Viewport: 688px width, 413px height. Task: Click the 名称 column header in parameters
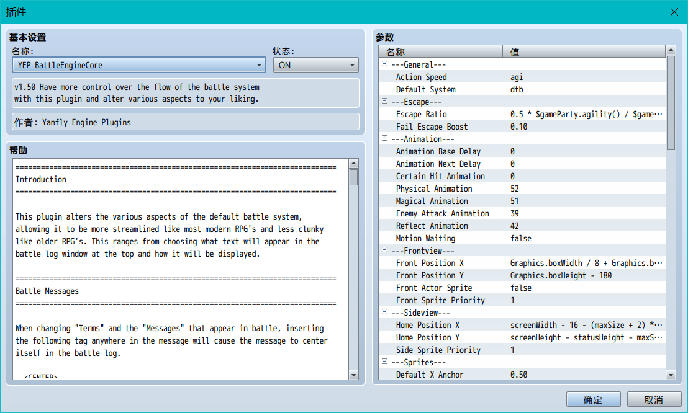pyautogui.click(x=440, y=51)
